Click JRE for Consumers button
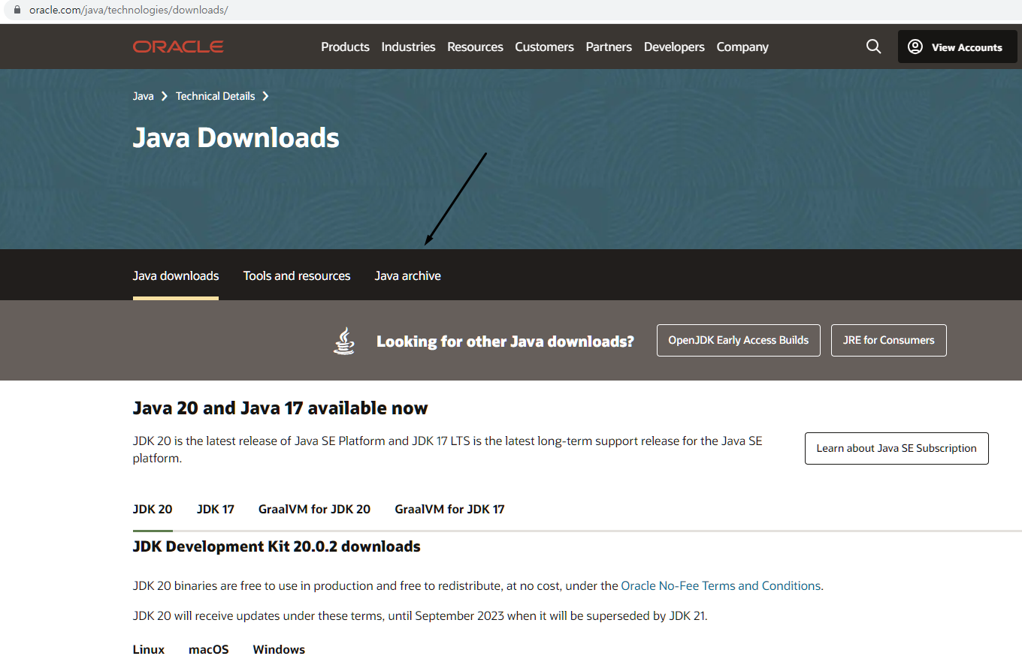This screenshot has width=1022, height=662. pos(889,340)
